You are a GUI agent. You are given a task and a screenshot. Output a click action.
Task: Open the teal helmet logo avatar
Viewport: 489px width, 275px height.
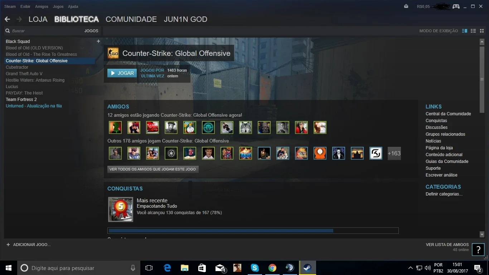coord(208,127)
